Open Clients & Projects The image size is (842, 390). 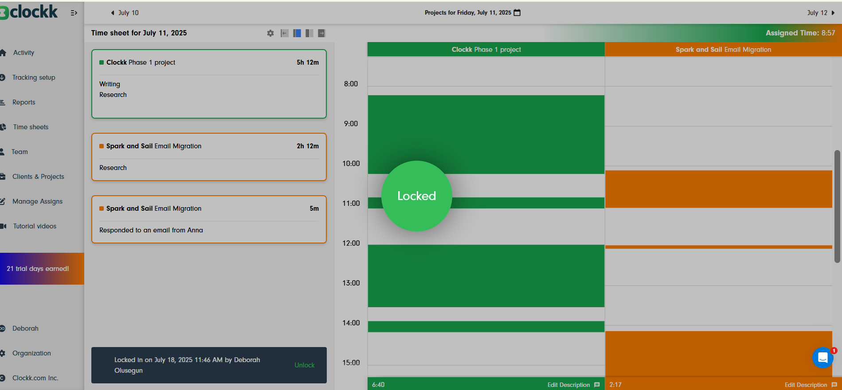coord(38,177)
